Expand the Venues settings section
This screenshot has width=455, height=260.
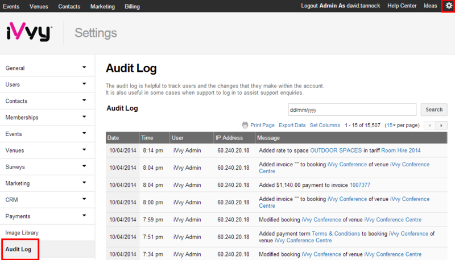click(x=48, y=150)
